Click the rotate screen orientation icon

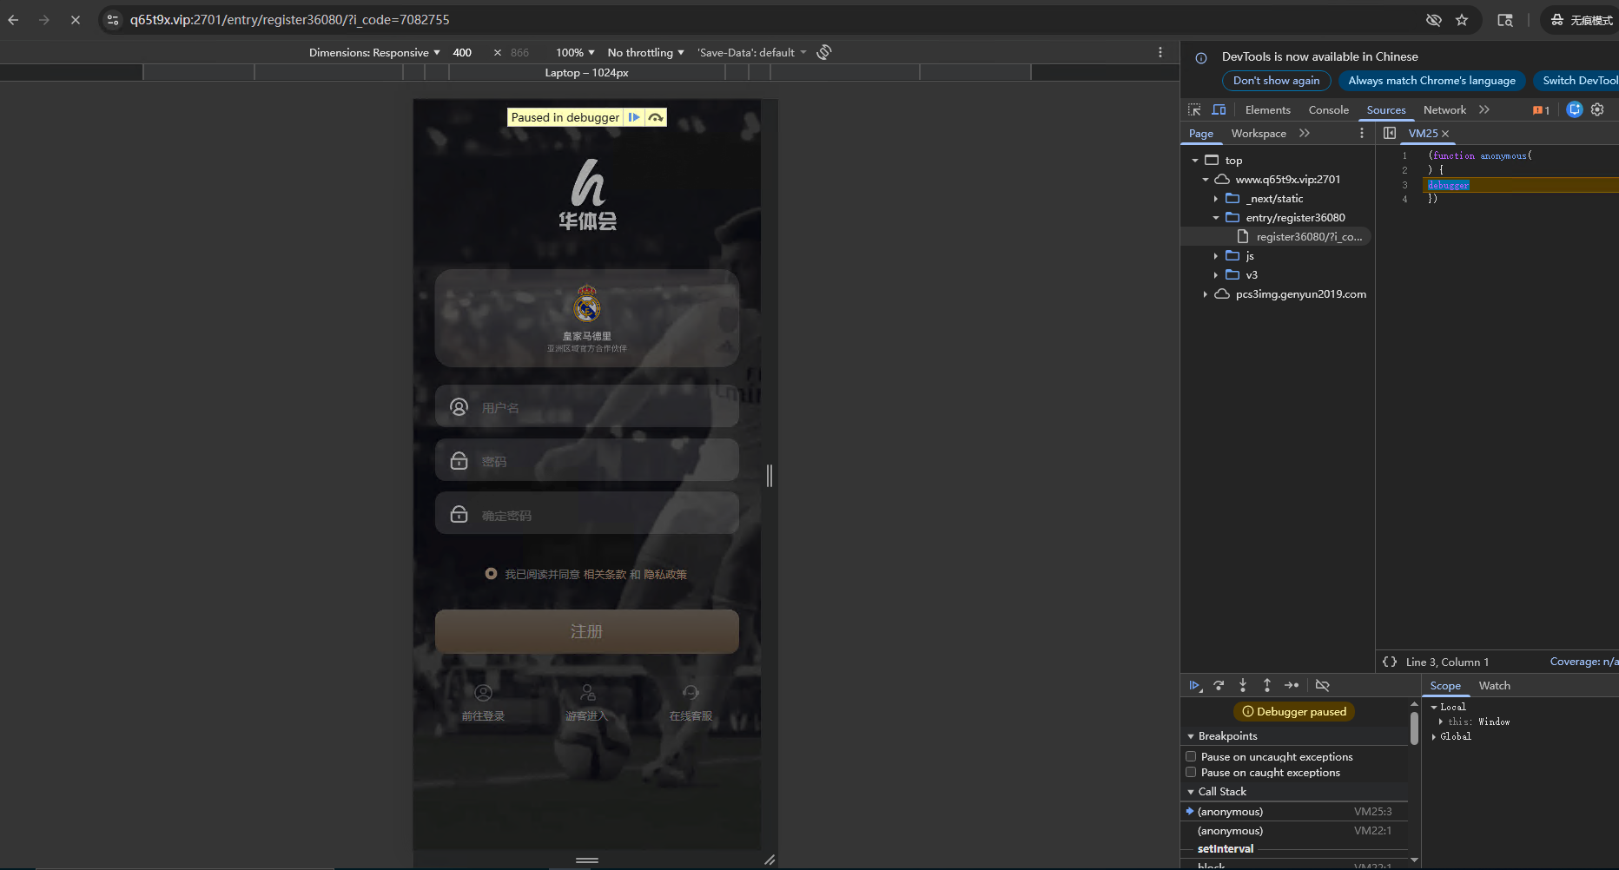[x=824, y=52]
